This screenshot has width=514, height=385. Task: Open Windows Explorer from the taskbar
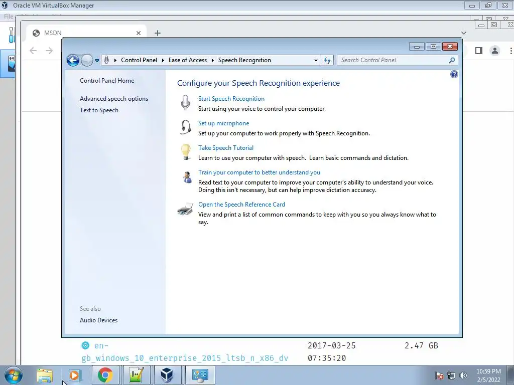pyautogui.click(x=45, y=375)
